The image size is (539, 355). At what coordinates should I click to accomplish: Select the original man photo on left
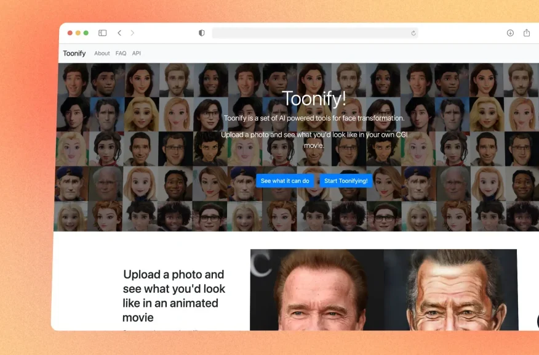[317, 290]
